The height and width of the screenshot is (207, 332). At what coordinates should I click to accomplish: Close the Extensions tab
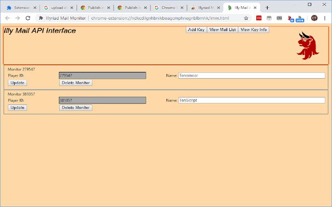tap(35, 8)
